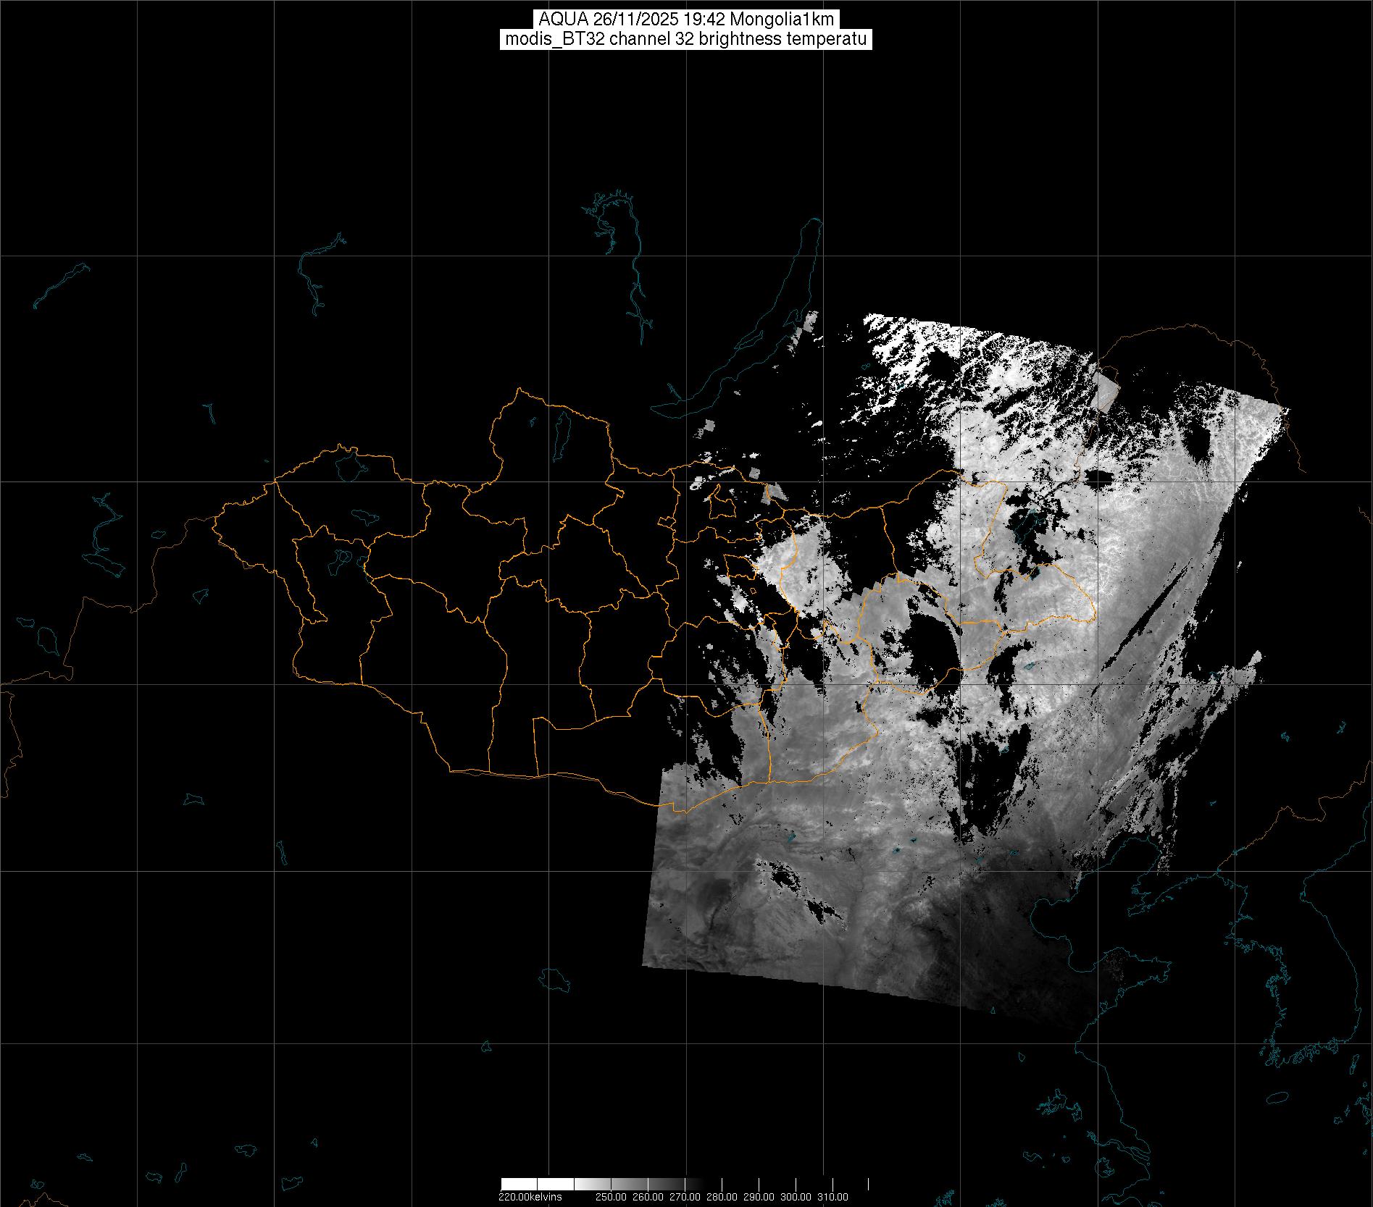Select the narrow Khövsgöl lake outline in northern Mongolia
1373x1207 pixels.
point(562,433)
